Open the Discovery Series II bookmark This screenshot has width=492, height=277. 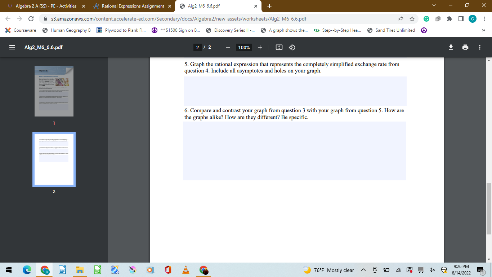(x=231, y=30)
